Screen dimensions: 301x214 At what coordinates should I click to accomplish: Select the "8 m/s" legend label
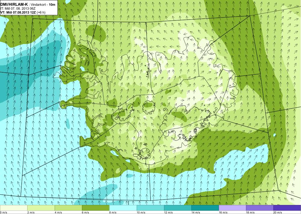click(113, 212)
